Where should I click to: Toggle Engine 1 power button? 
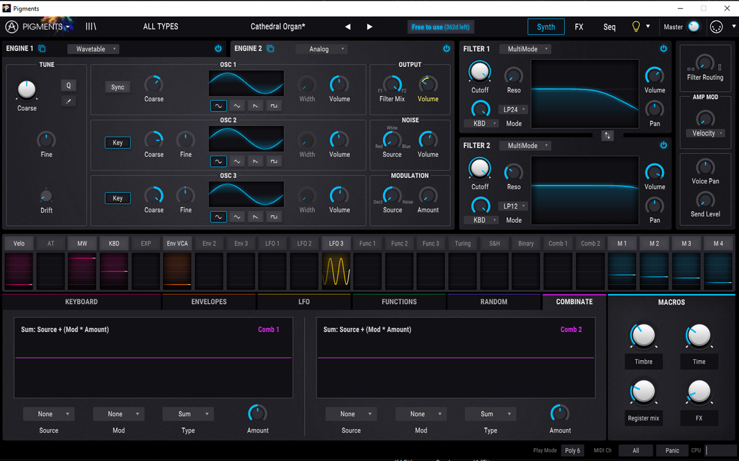(218, 49)
